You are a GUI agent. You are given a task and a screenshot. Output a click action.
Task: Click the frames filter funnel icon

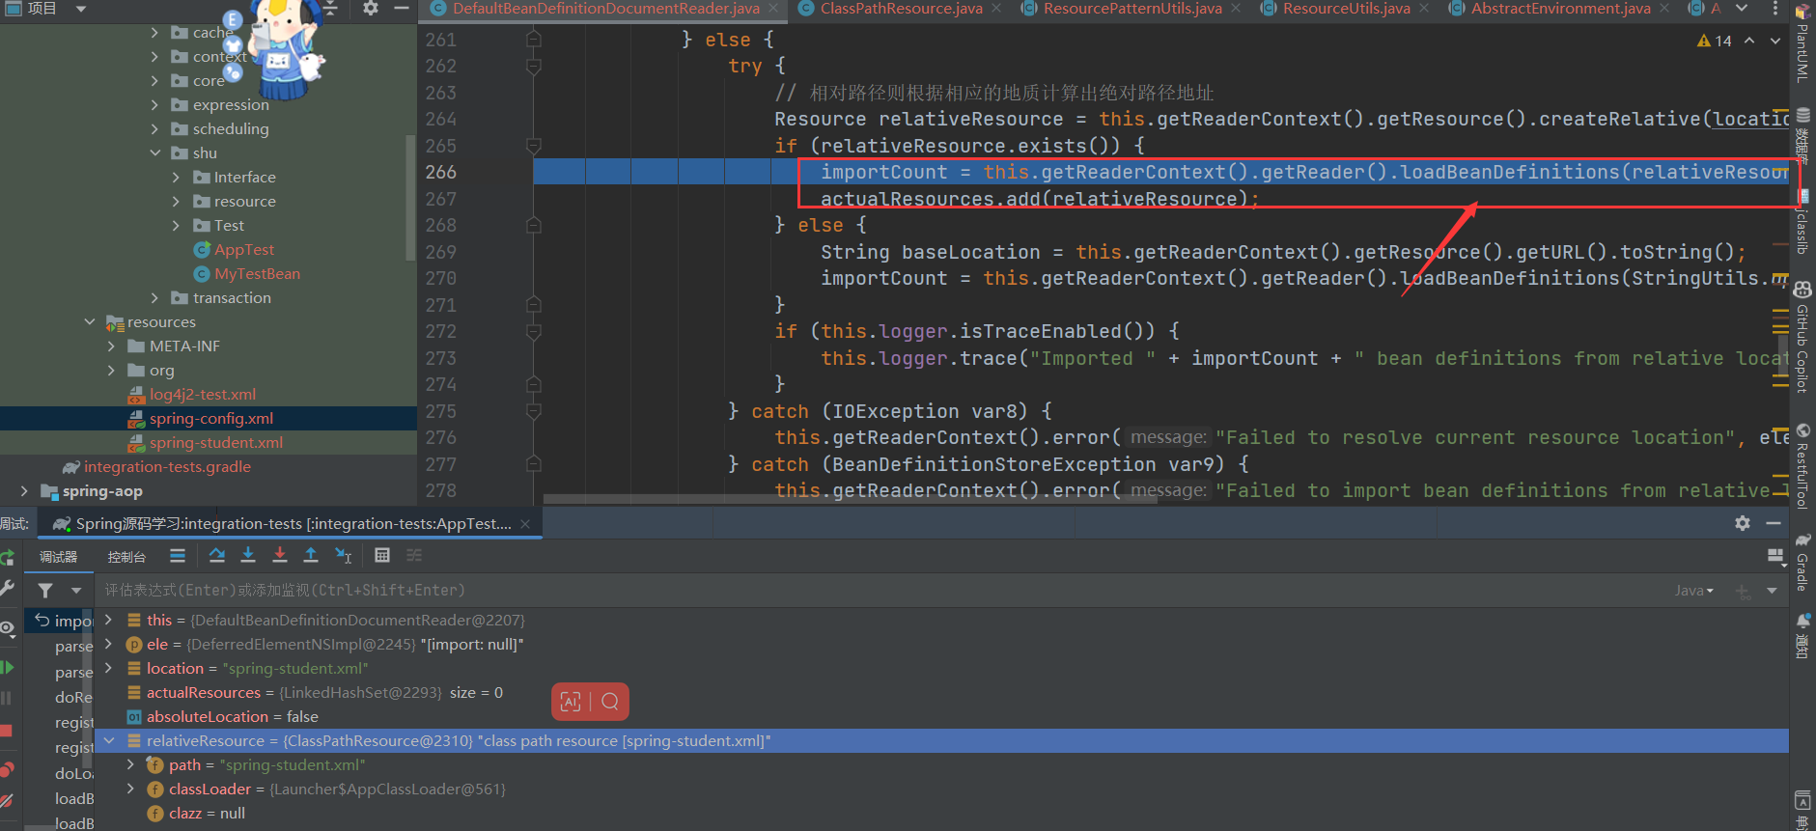click(x=45, y=590)
